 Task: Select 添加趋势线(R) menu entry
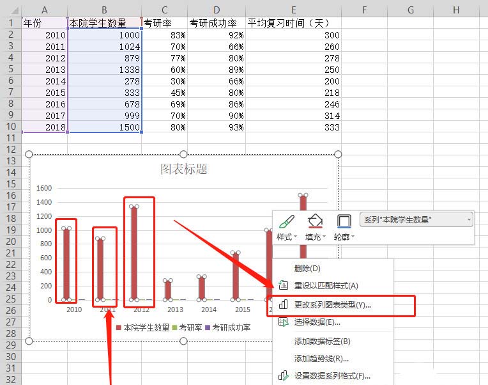pyautogui.click(x=321, y=359)
